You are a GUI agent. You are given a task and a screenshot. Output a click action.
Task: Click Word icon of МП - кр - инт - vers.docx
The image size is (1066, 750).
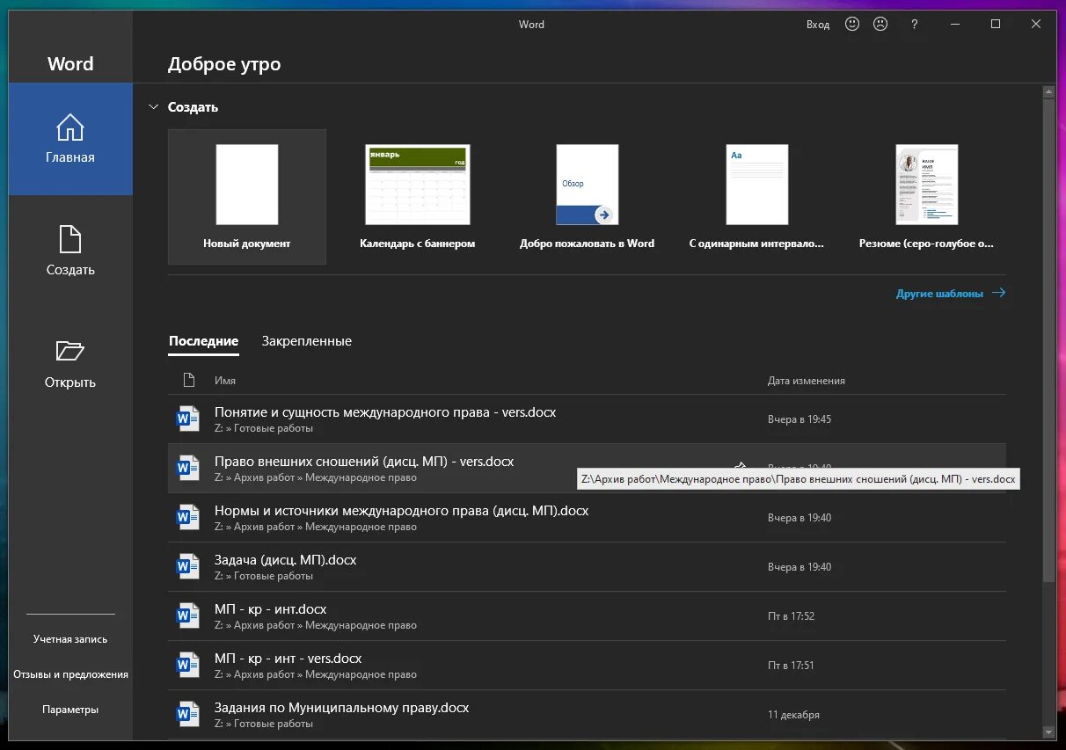click(x=188, y=666)
